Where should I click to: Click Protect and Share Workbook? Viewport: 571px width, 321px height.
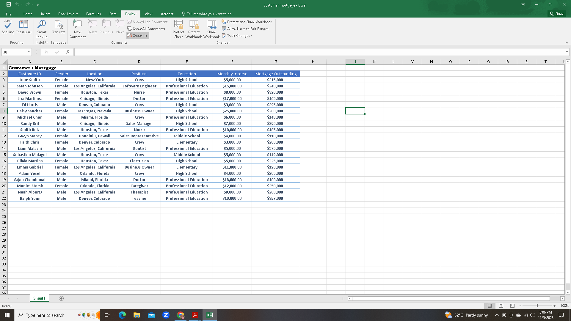(247, 22)
